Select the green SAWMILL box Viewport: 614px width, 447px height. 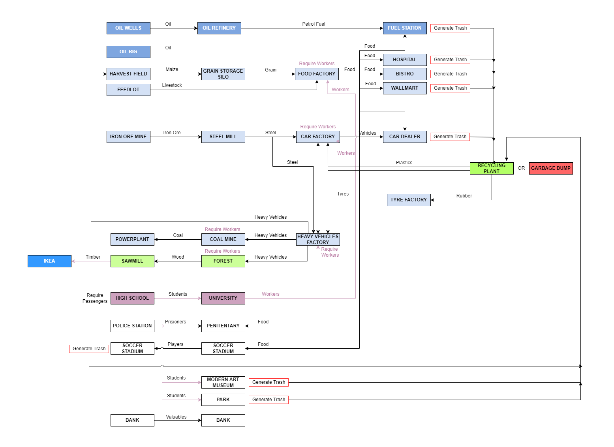tap(132, 261)
